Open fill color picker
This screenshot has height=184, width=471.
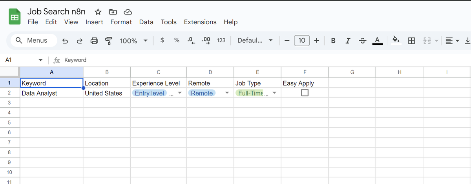pos(396,40)
